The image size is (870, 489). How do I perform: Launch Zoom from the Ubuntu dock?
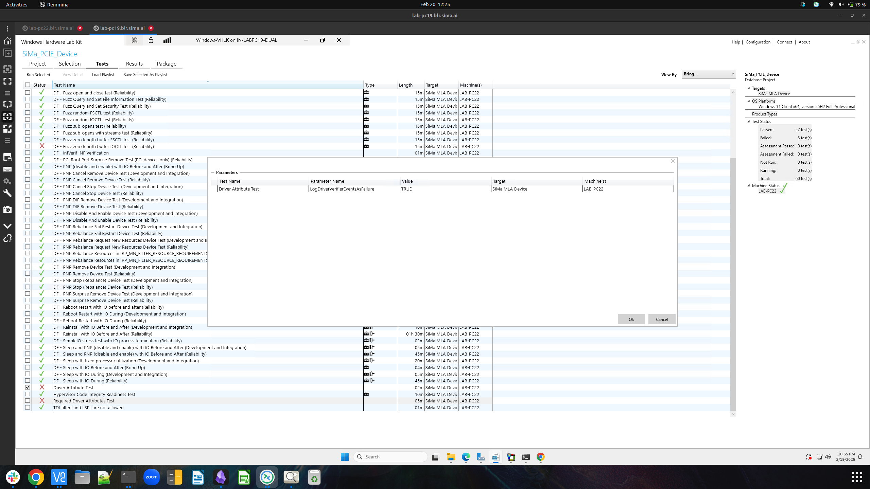(x=151, y=477)
